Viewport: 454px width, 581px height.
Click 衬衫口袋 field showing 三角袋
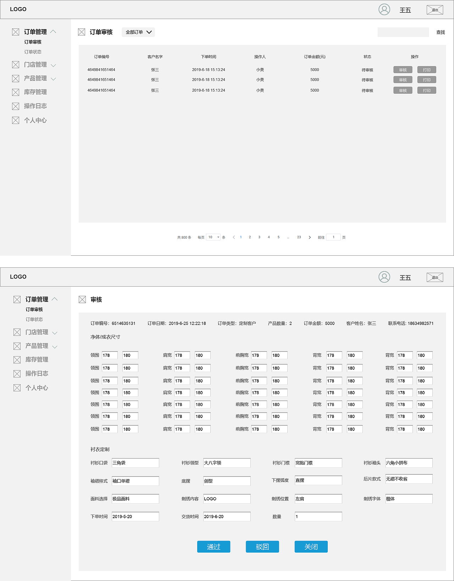[x=135, y=463]
